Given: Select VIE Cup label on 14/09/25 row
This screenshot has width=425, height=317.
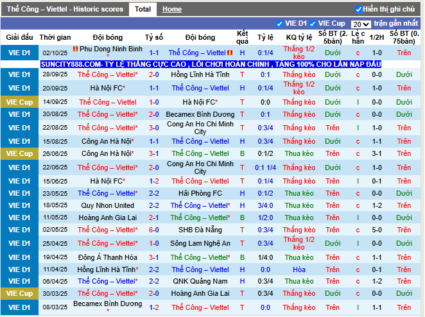Looking at the screenshot, I should pos(19,102).
